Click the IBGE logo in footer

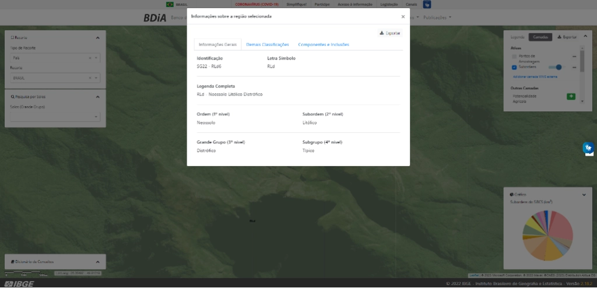point(19,284)
